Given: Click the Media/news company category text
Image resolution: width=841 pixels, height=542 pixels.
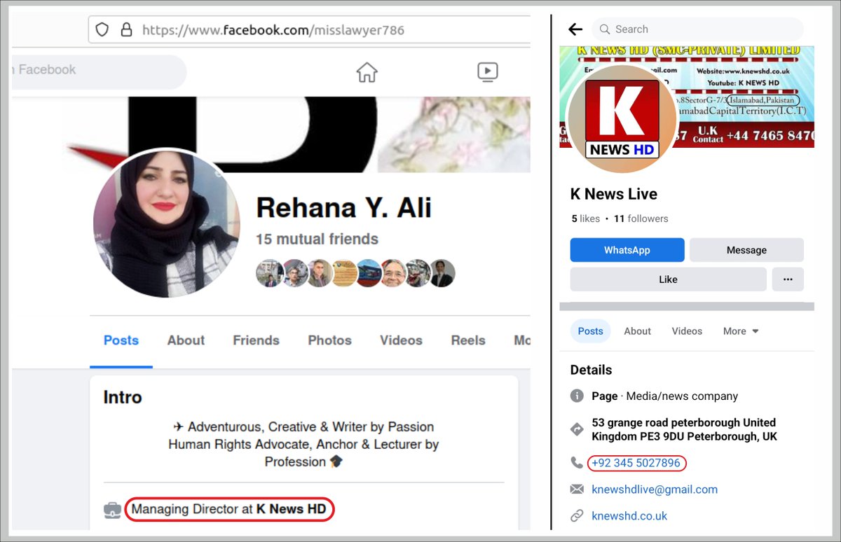Looking at the screenshot, I should pos(682,396).
